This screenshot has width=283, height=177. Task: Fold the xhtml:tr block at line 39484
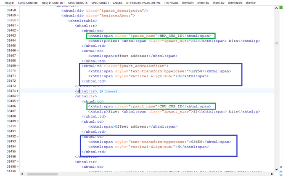coord(18,96)
